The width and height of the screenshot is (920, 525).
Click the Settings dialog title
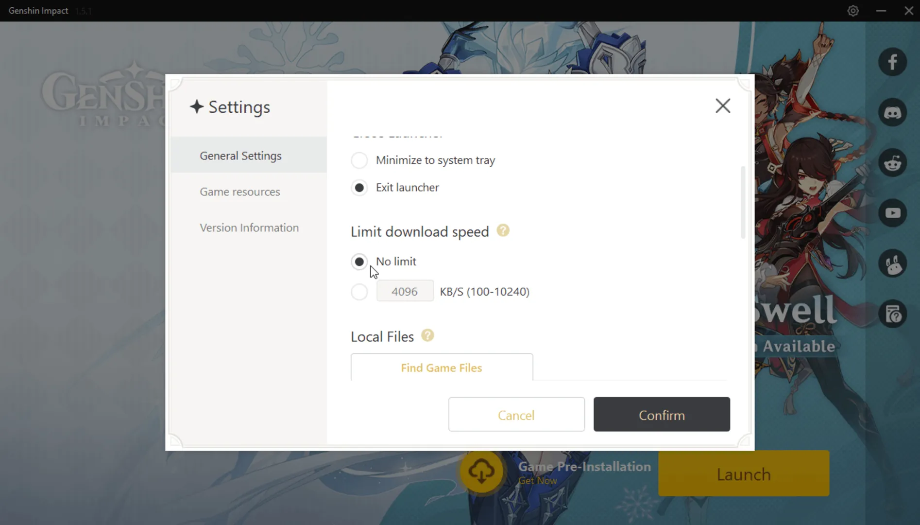[x=239, y=107]
